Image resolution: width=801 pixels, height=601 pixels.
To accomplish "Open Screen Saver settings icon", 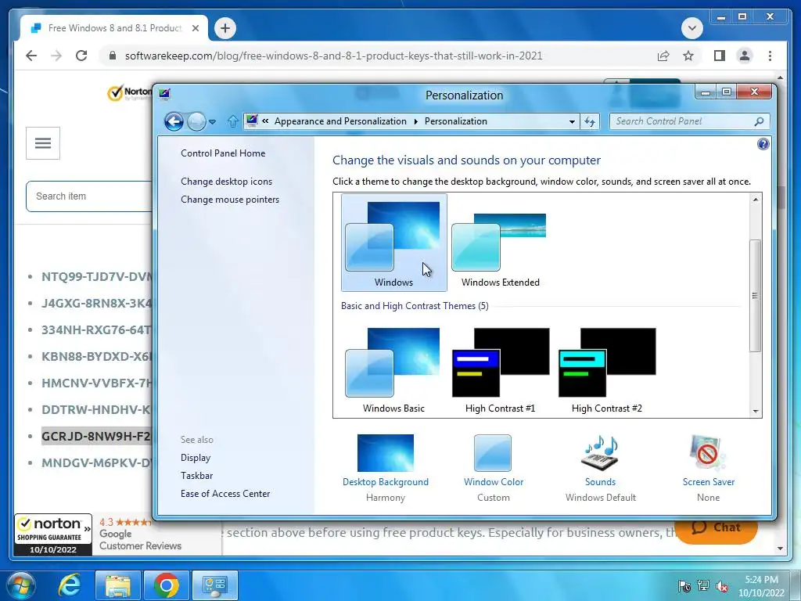I will tap(708, 453).
